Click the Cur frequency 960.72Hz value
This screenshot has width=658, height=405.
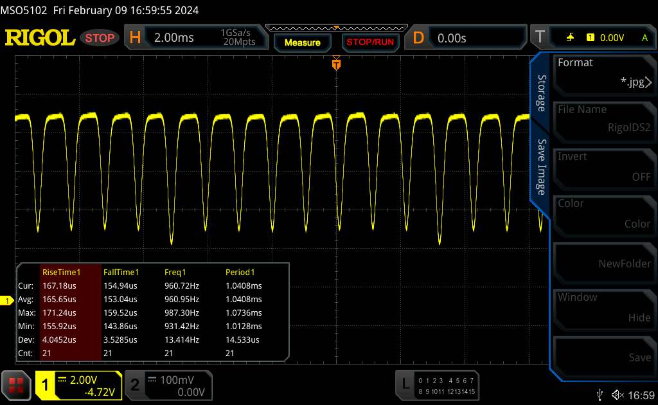pyautogui.click(x=182, y=286)
